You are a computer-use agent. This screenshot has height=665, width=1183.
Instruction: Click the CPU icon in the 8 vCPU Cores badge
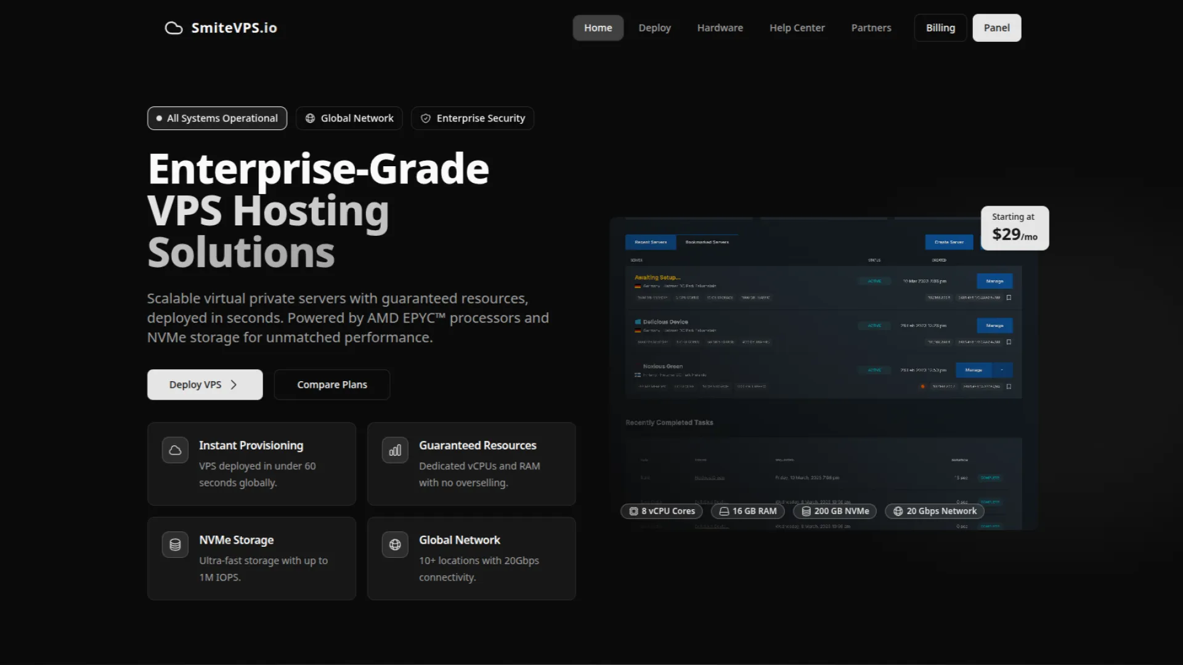click(633, 511)
